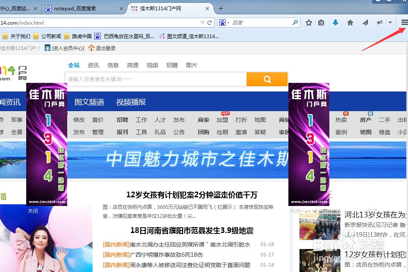
Task: Click the right purple 佳木斯门户网 ad
Action: coord(309,144)
